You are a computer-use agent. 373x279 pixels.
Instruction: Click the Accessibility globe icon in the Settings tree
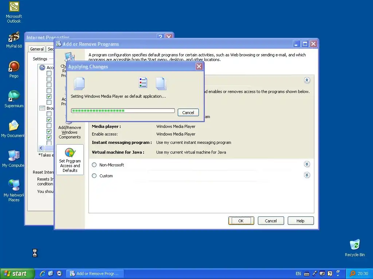coord(42,67)
